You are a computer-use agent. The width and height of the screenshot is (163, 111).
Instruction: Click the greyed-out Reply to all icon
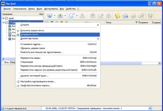(93, 16)
